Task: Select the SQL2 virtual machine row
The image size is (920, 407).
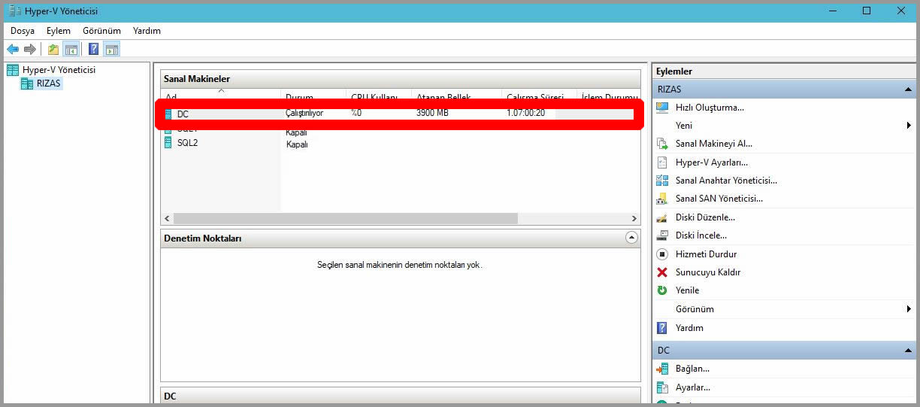Action: click(187, 143)
